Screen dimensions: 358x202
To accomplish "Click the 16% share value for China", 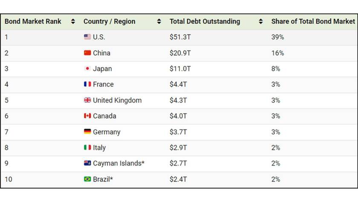I will [x=277, y=53].
